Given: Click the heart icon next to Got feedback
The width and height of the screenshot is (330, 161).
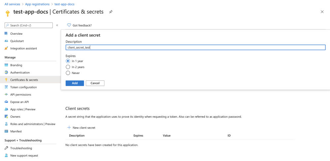Looking at the screenshot, I should (x=69, y=25).
